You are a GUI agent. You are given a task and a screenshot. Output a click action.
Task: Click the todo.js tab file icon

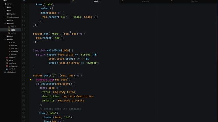pyautogui.click(x=73, y=1)
